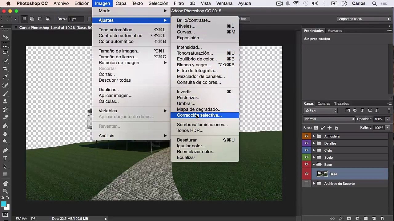The width and height of the screenshot is (394, 221).
Task: Select the Quick Selection tool
Action: click(x=5, y=61)
